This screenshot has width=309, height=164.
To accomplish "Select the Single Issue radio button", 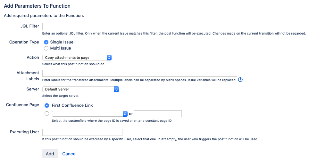I will pyautogui.click(x=46, y=42).
